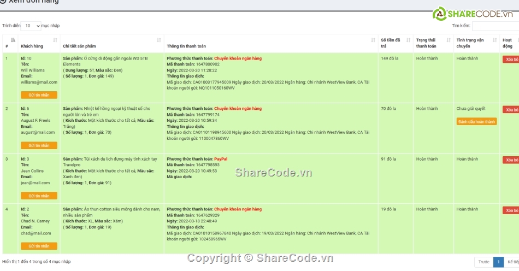Delete order row 1 with Xóa bỏ
519x271 pixels.
511,59
